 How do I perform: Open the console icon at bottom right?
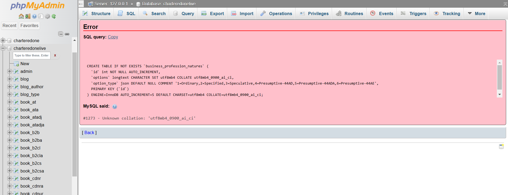tap(501, 147)
